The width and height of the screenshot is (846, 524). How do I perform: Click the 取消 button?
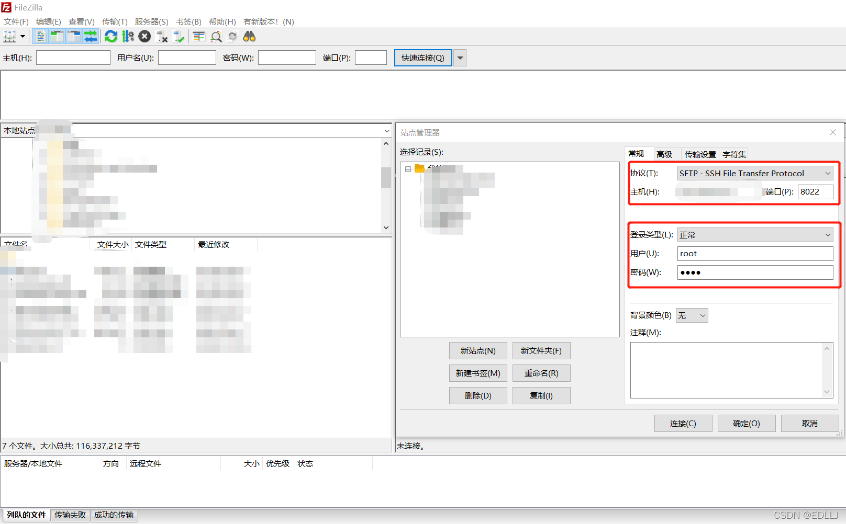pos(810,424)
